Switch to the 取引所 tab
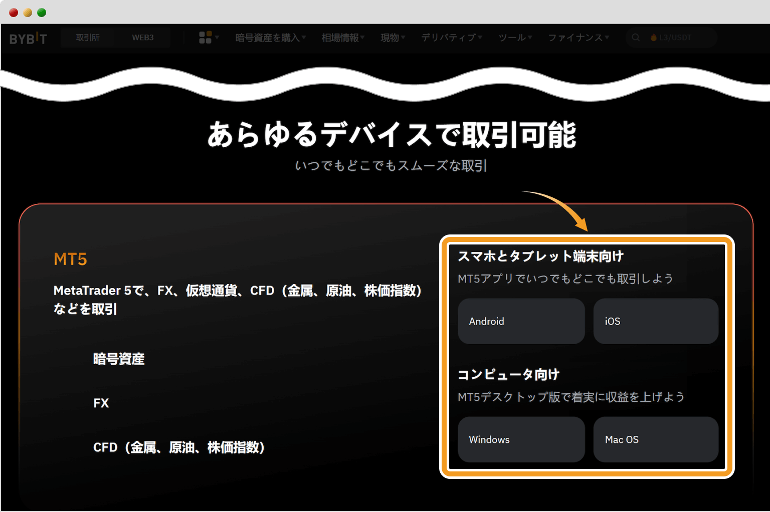770x512 pixels. 88,38
